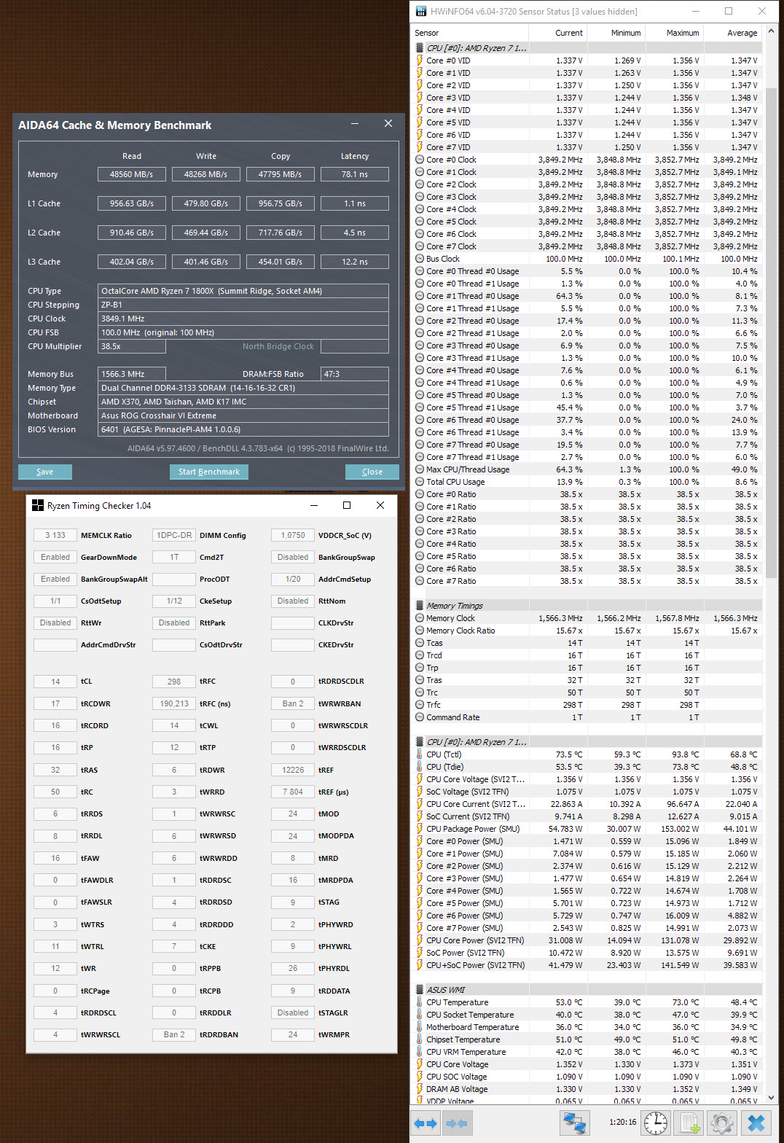Click the GearDownMode Enabled field

pyautogui.click(x=55, y=557)
